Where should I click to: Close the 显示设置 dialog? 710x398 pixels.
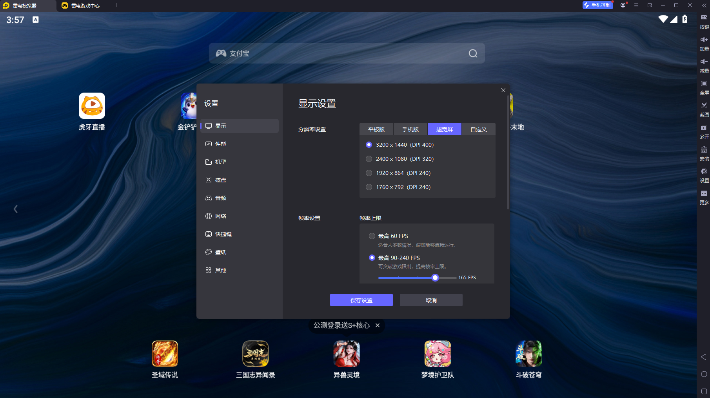pyautogui.click(x=503, y=90)
